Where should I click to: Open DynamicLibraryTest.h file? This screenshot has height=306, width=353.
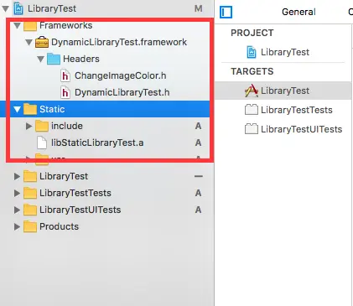point(122,92)
